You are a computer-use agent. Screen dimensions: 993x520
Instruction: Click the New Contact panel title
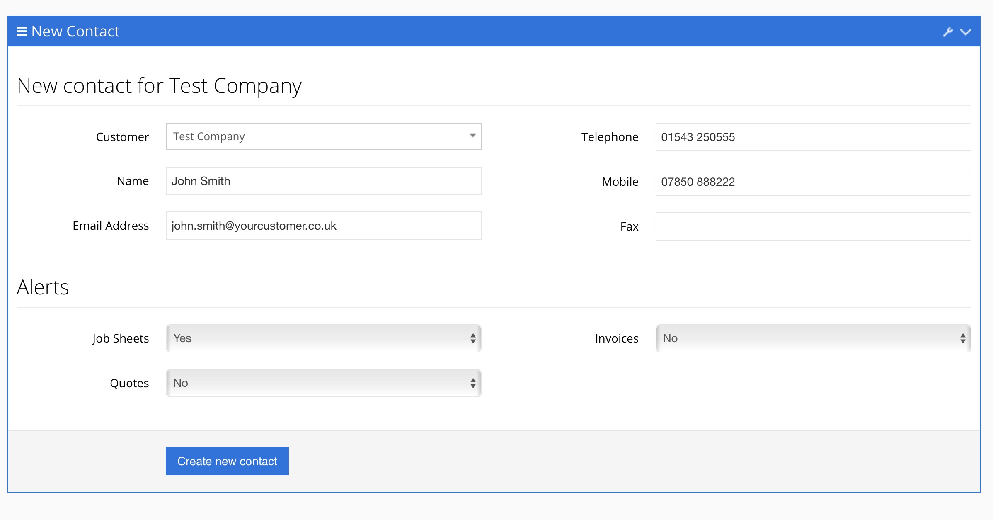tap(75, 32)
